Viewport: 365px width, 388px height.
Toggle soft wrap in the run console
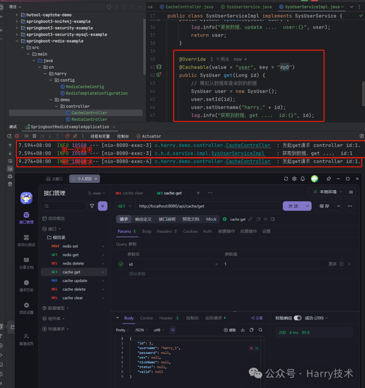(x=10, y=161)
